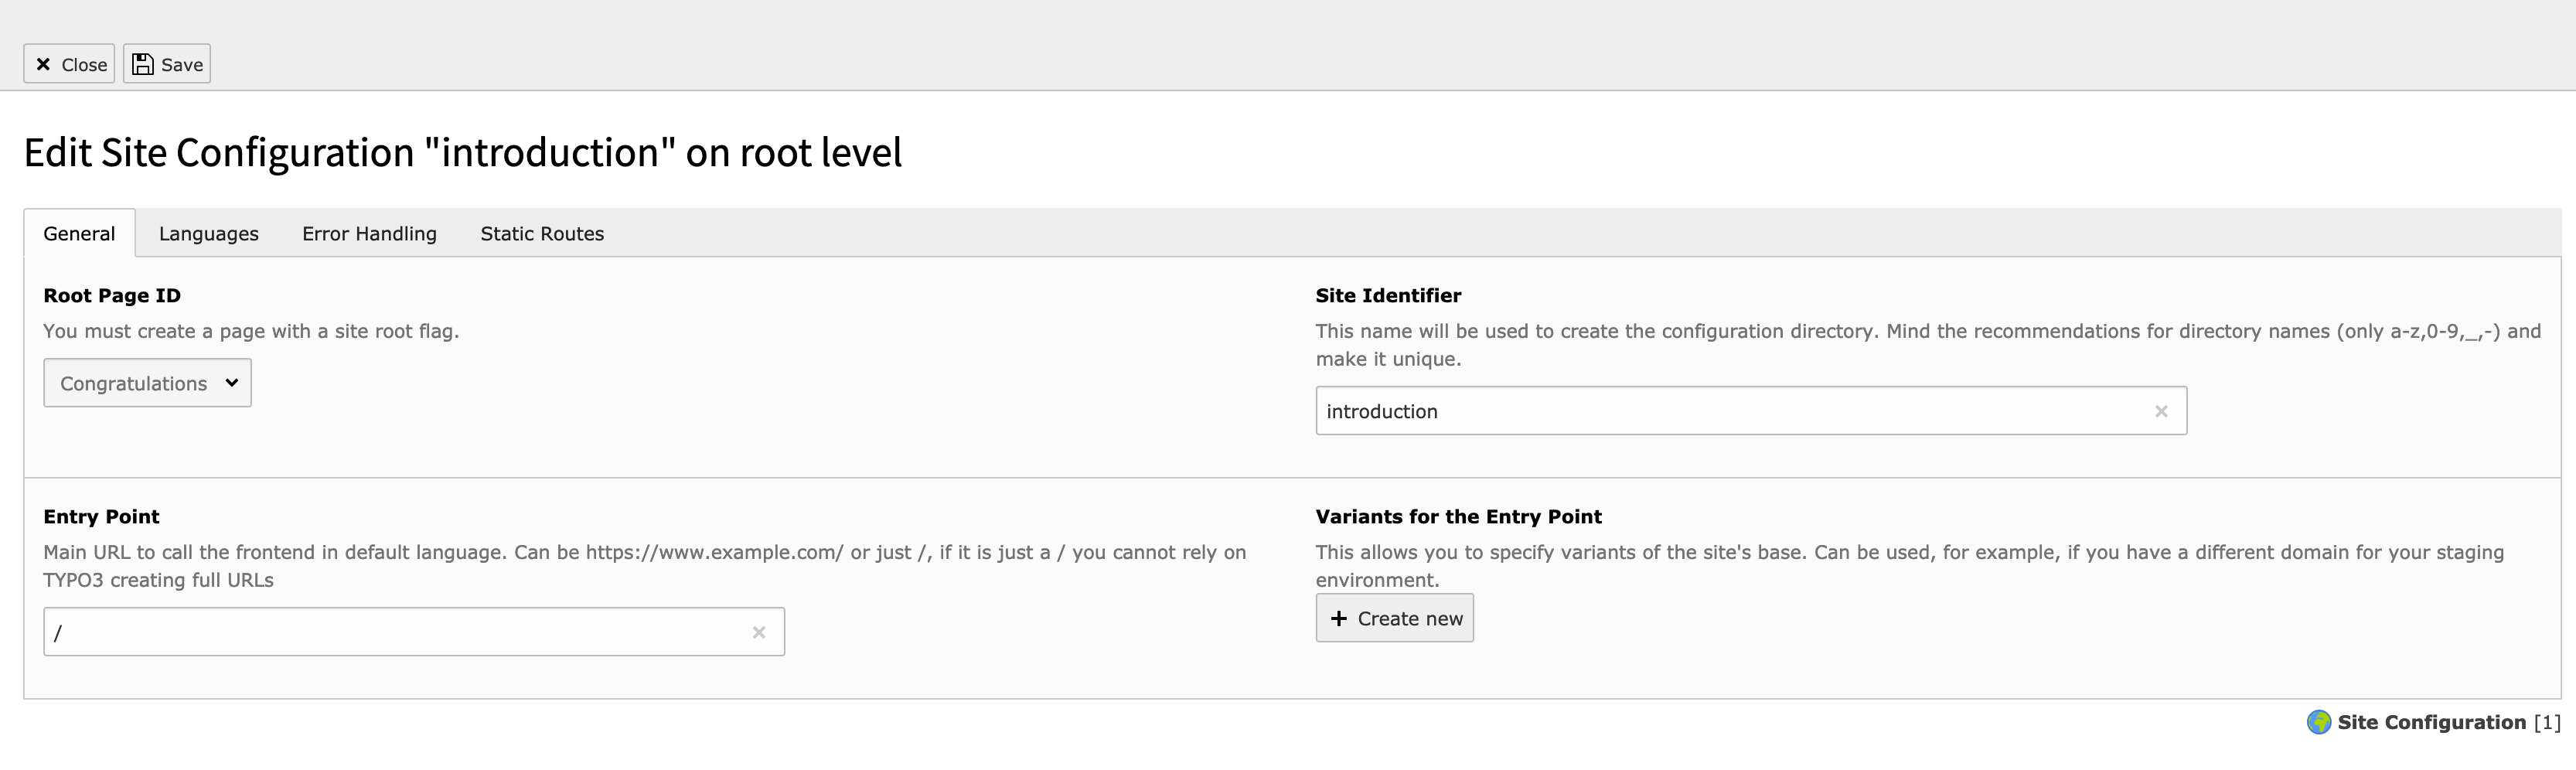Clear the Site Identifier field with its X icon
Viewport: 2576px width, 770px height.
[x=2161, y=411]
